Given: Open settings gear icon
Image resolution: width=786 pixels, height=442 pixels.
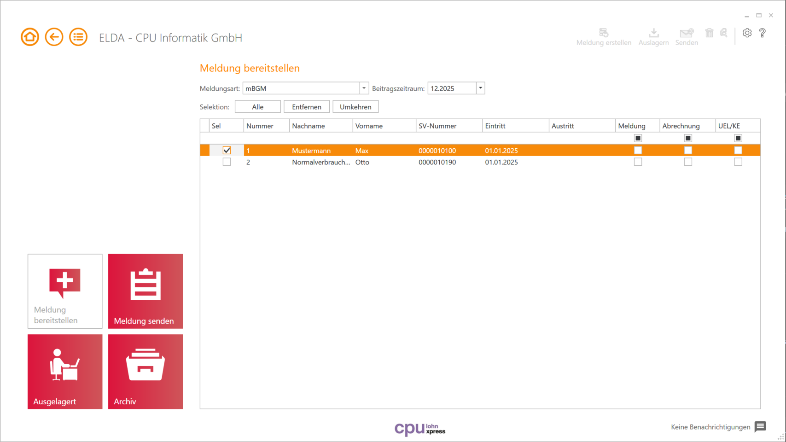Looking at the screenshot, I should 747,33.
